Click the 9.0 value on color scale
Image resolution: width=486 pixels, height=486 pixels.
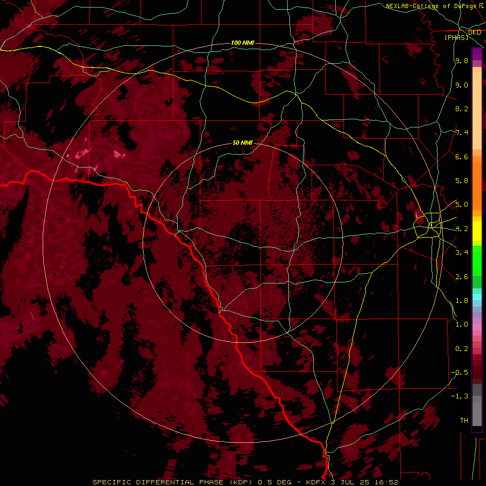click(462, 85)
